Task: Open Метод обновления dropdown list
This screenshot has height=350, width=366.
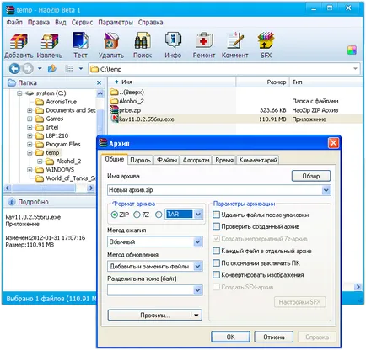Action: click(x=198, y=266)
